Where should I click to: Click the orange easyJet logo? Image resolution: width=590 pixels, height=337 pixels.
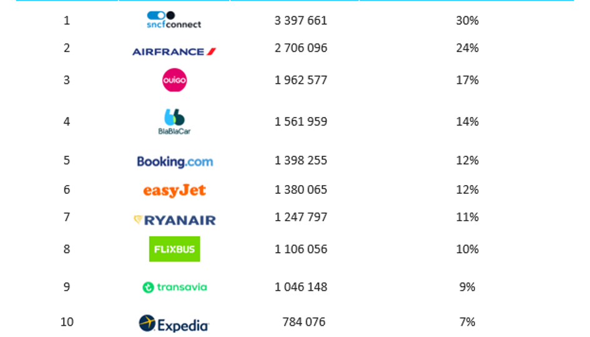175,191
